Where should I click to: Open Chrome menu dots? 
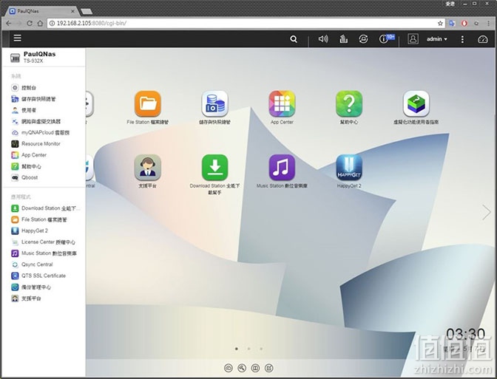488,23
